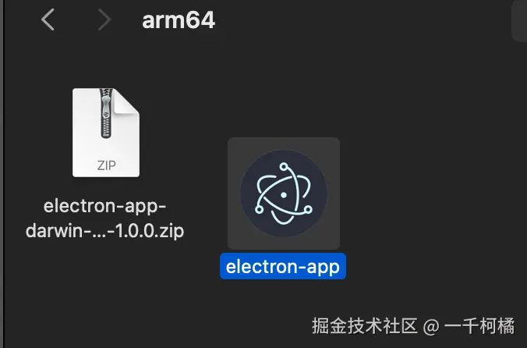Click the 掘金技术社区 watermark text
The image size is (527, 348).
(x=365, y=326)
